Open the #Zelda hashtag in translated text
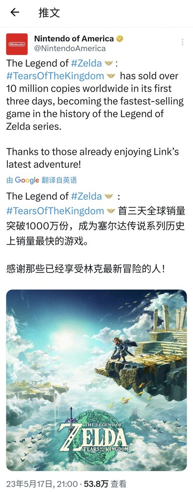This screenshot has height=492, width=193. point(86,196)
